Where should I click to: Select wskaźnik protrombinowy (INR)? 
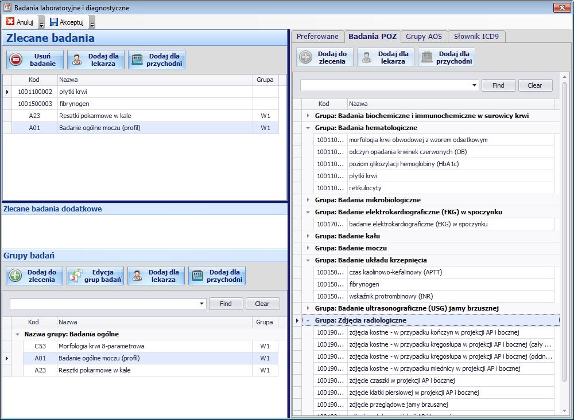pos(434,296)
